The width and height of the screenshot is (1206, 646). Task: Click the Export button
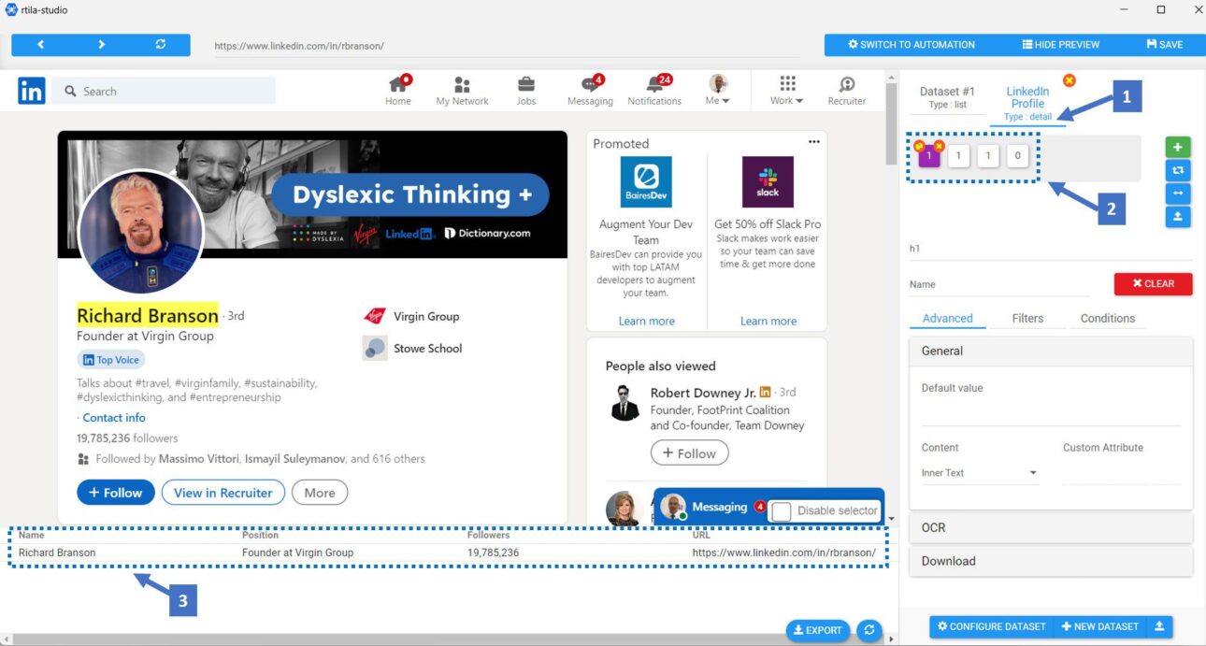[818, 630]
